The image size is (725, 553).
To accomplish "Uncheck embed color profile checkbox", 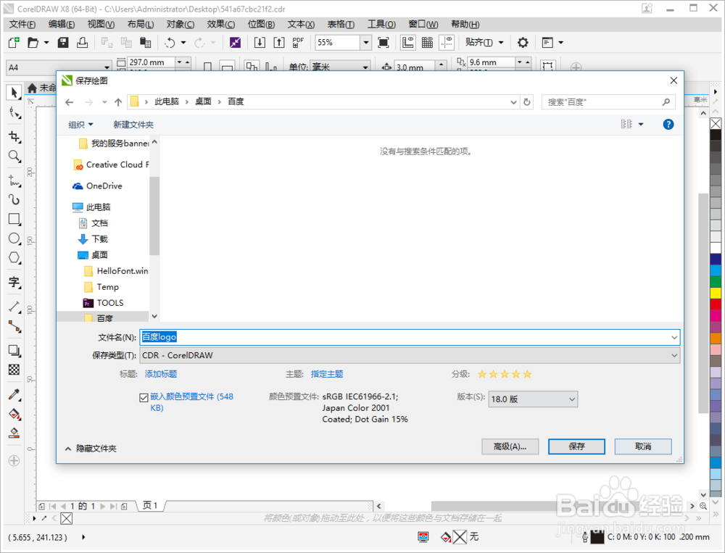I will coord(144,397).
